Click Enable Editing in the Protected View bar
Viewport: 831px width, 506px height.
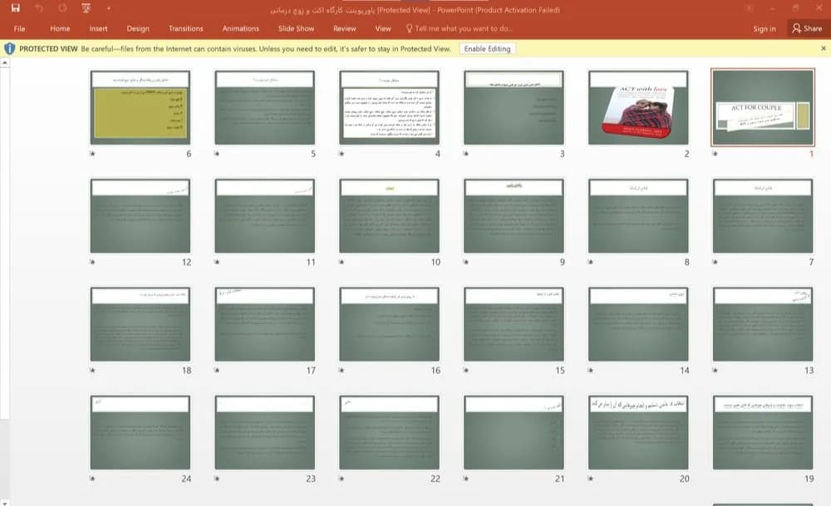487,49
